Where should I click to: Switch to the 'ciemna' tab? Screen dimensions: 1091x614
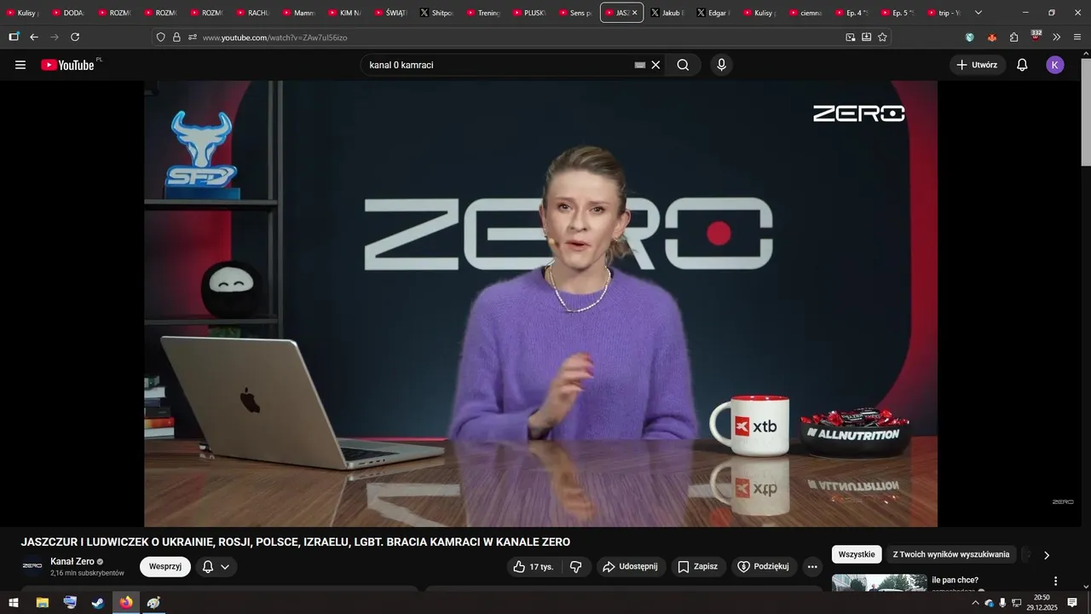point(805,13)
